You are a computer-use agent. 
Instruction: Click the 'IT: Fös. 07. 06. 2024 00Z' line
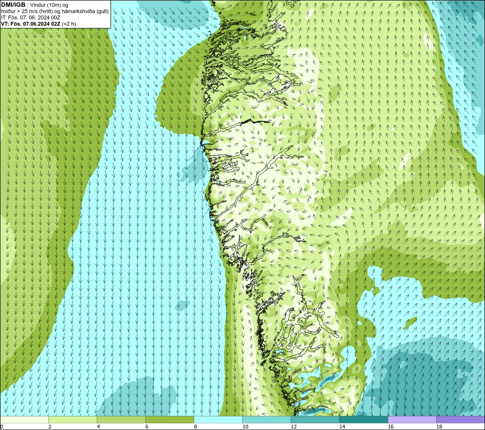tap(31, 17)
